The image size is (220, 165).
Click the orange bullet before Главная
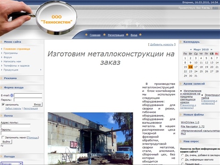[x=86, y=35]
